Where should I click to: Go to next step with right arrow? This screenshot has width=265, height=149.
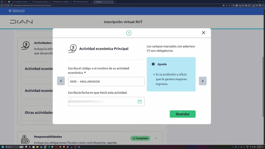click(203, 81)
